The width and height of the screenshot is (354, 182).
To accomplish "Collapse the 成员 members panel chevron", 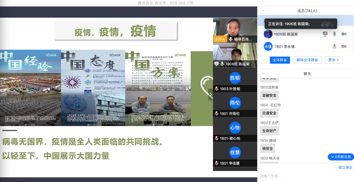I will 263,11.
